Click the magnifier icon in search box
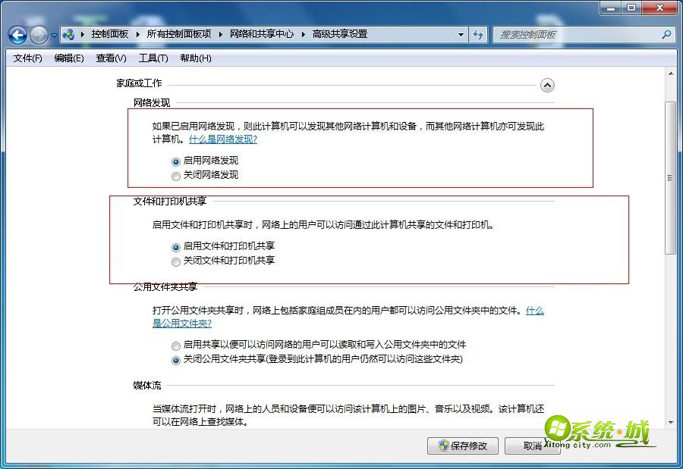 [666, 34]
